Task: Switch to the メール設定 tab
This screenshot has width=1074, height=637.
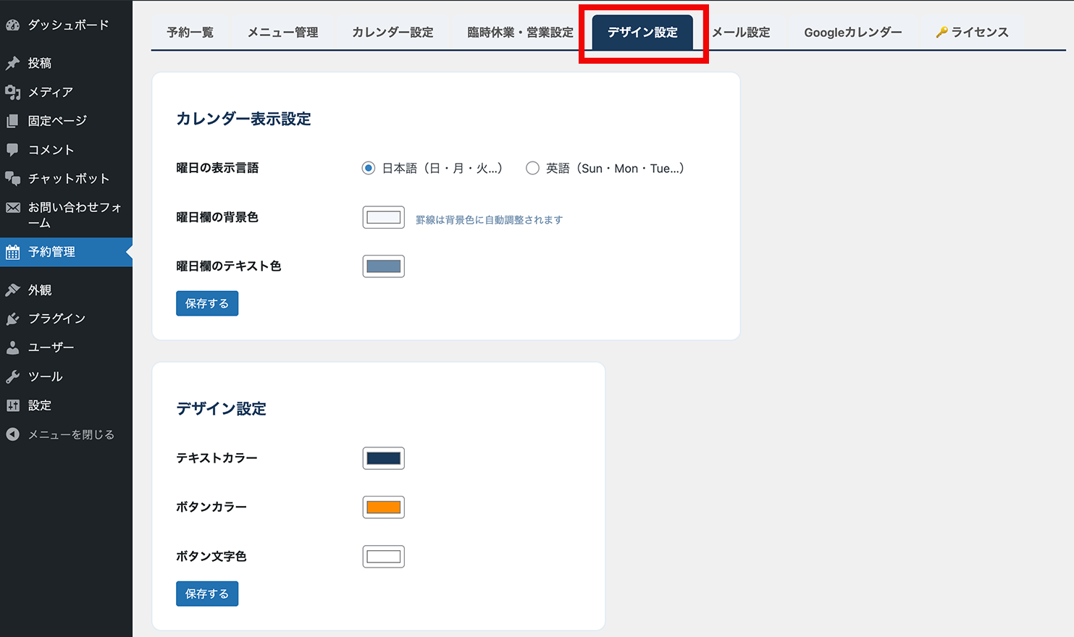Action: pyautogui.click(x=741, y=33)
